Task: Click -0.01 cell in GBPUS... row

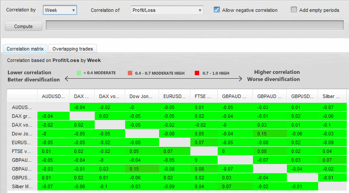Action: (332, 178)
